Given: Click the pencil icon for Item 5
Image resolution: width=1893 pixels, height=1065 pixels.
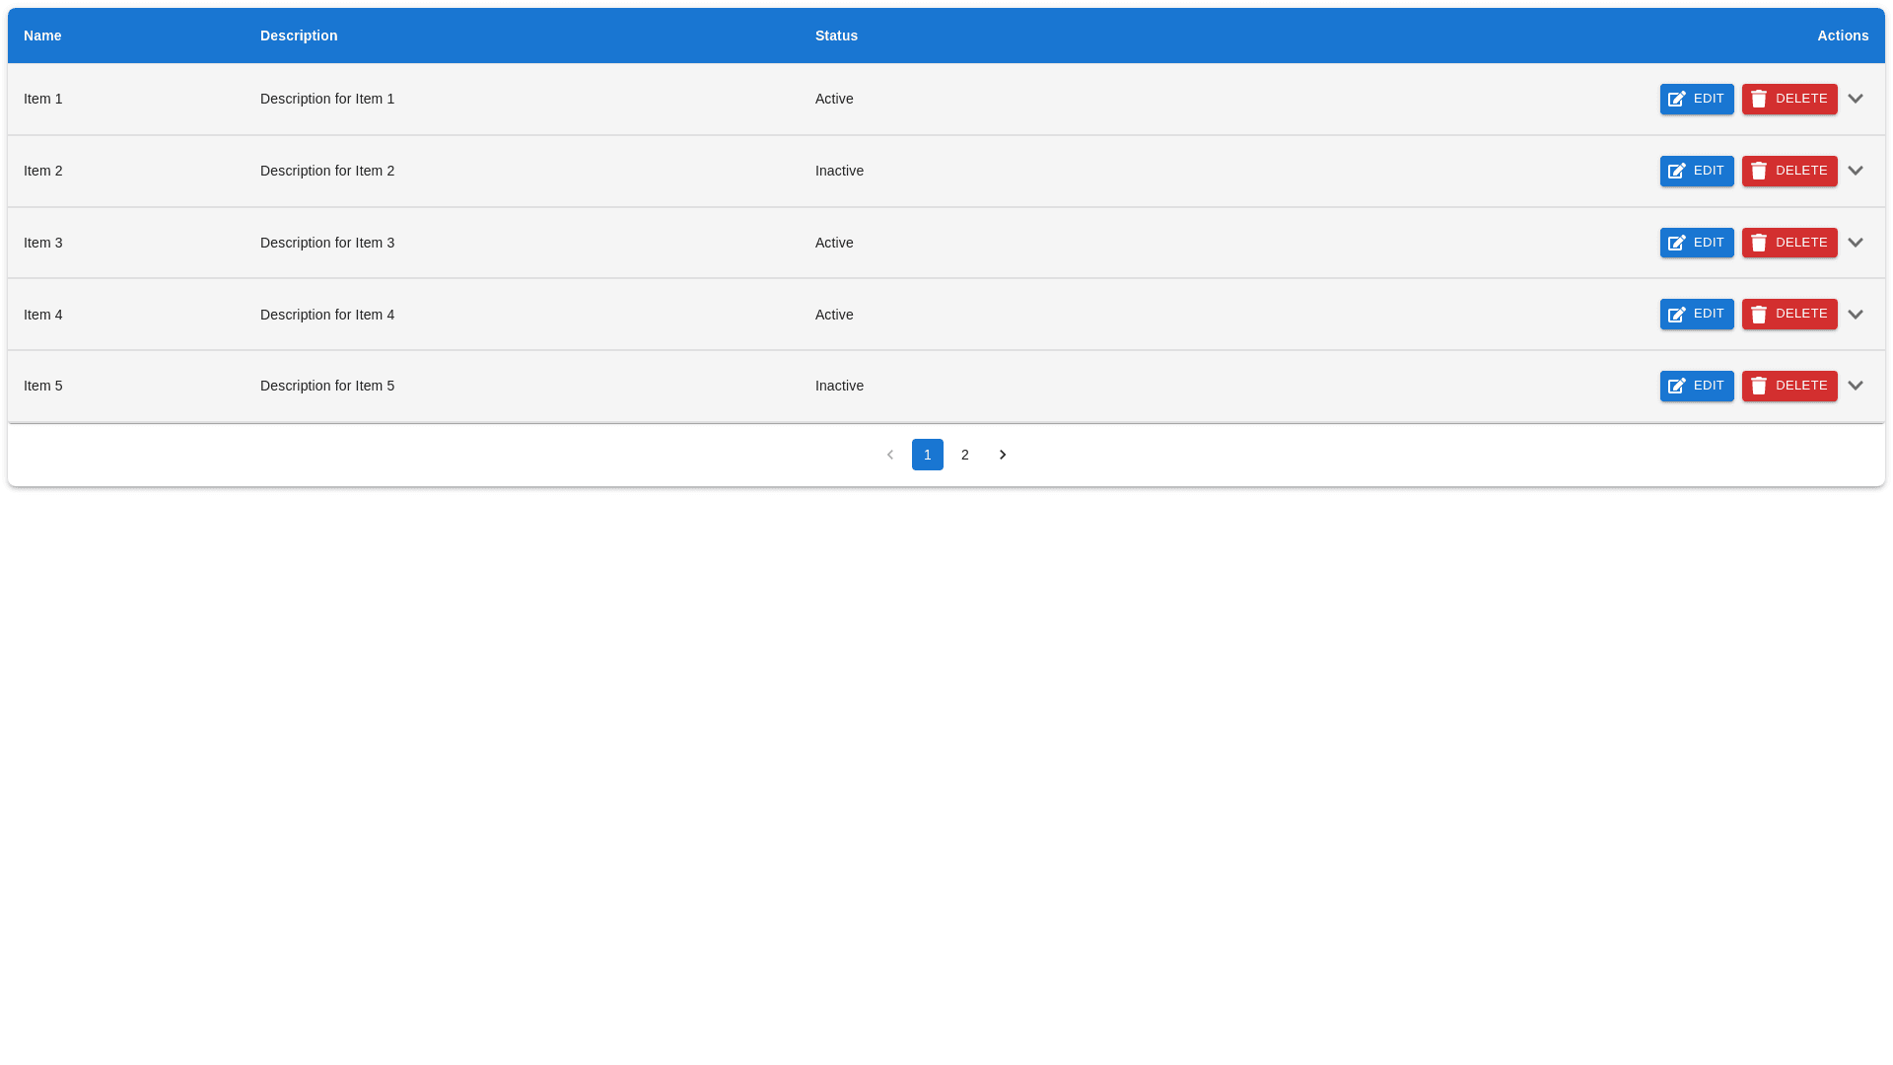Looking at the screenshot, I should pos(1676,387).
